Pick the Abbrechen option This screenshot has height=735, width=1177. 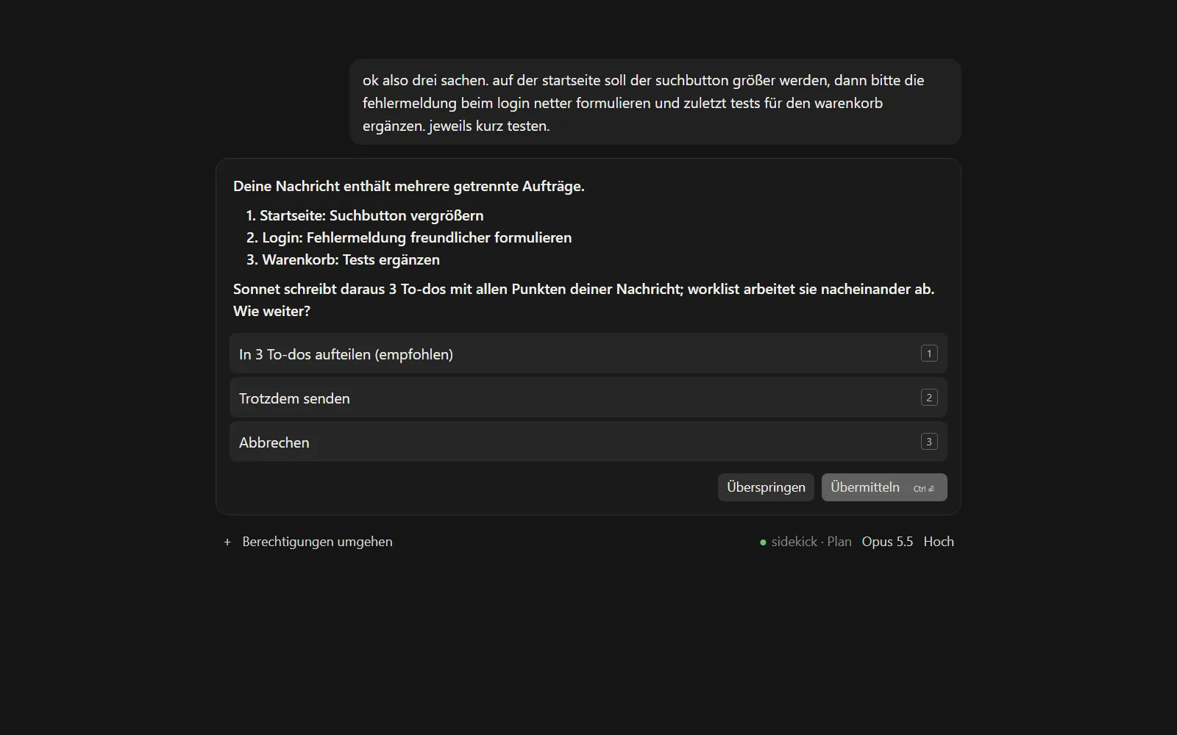tap(588, 442)
